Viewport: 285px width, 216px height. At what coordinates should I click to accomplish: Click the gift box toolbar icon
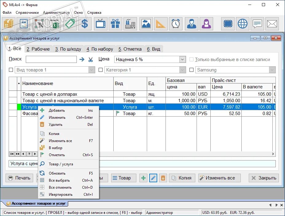115,24
